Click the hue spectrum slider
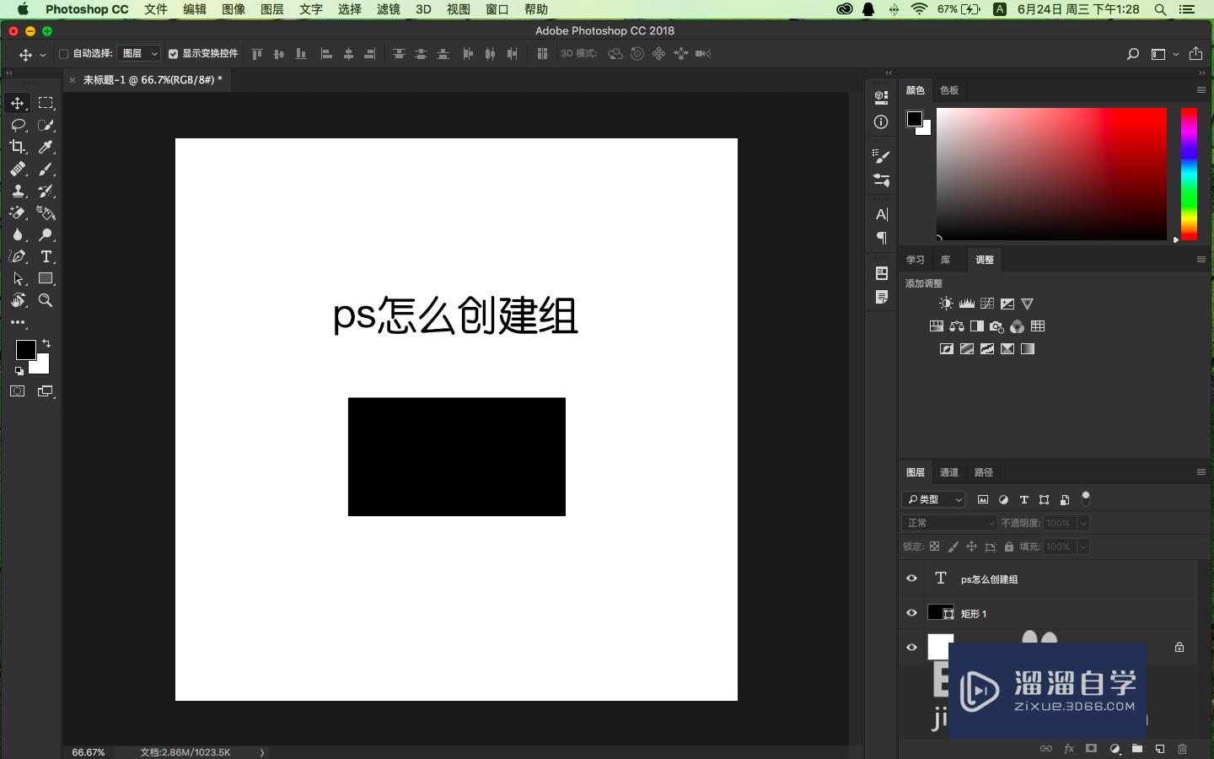1214x759 pixels. click(1189, 174)
